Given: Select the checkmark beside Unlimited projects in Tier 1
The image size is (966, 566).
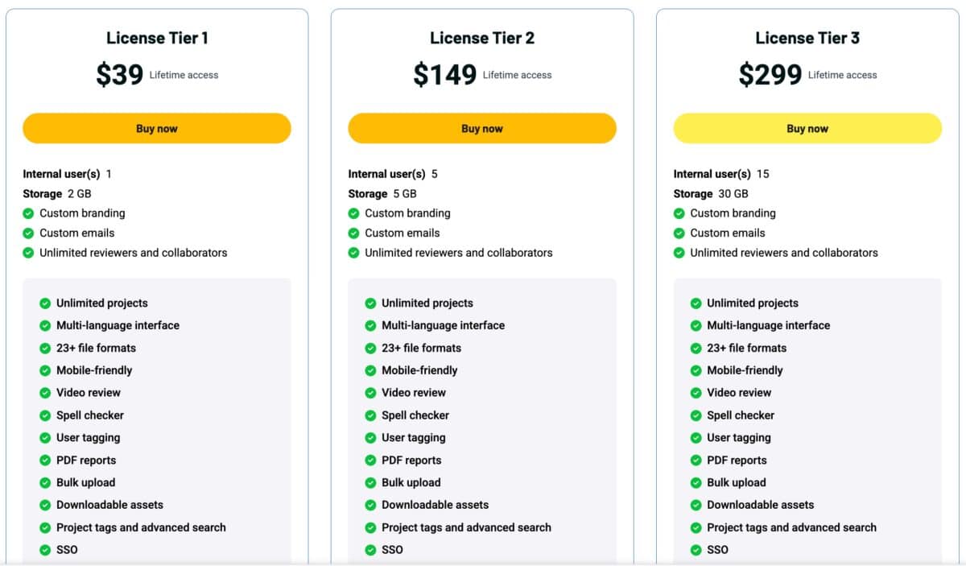Looking at the screenshot, I should [44, 304].
